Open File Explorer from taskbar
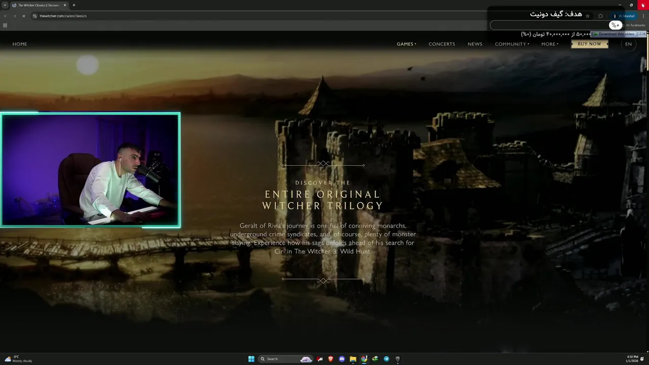 (x=353, y=359)
